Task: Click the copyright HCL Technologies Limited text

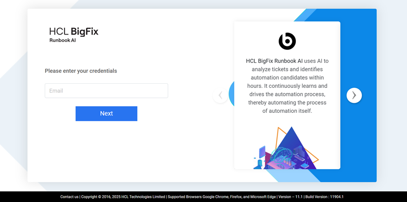Action: pyautogui.click(x=123, y=197)
